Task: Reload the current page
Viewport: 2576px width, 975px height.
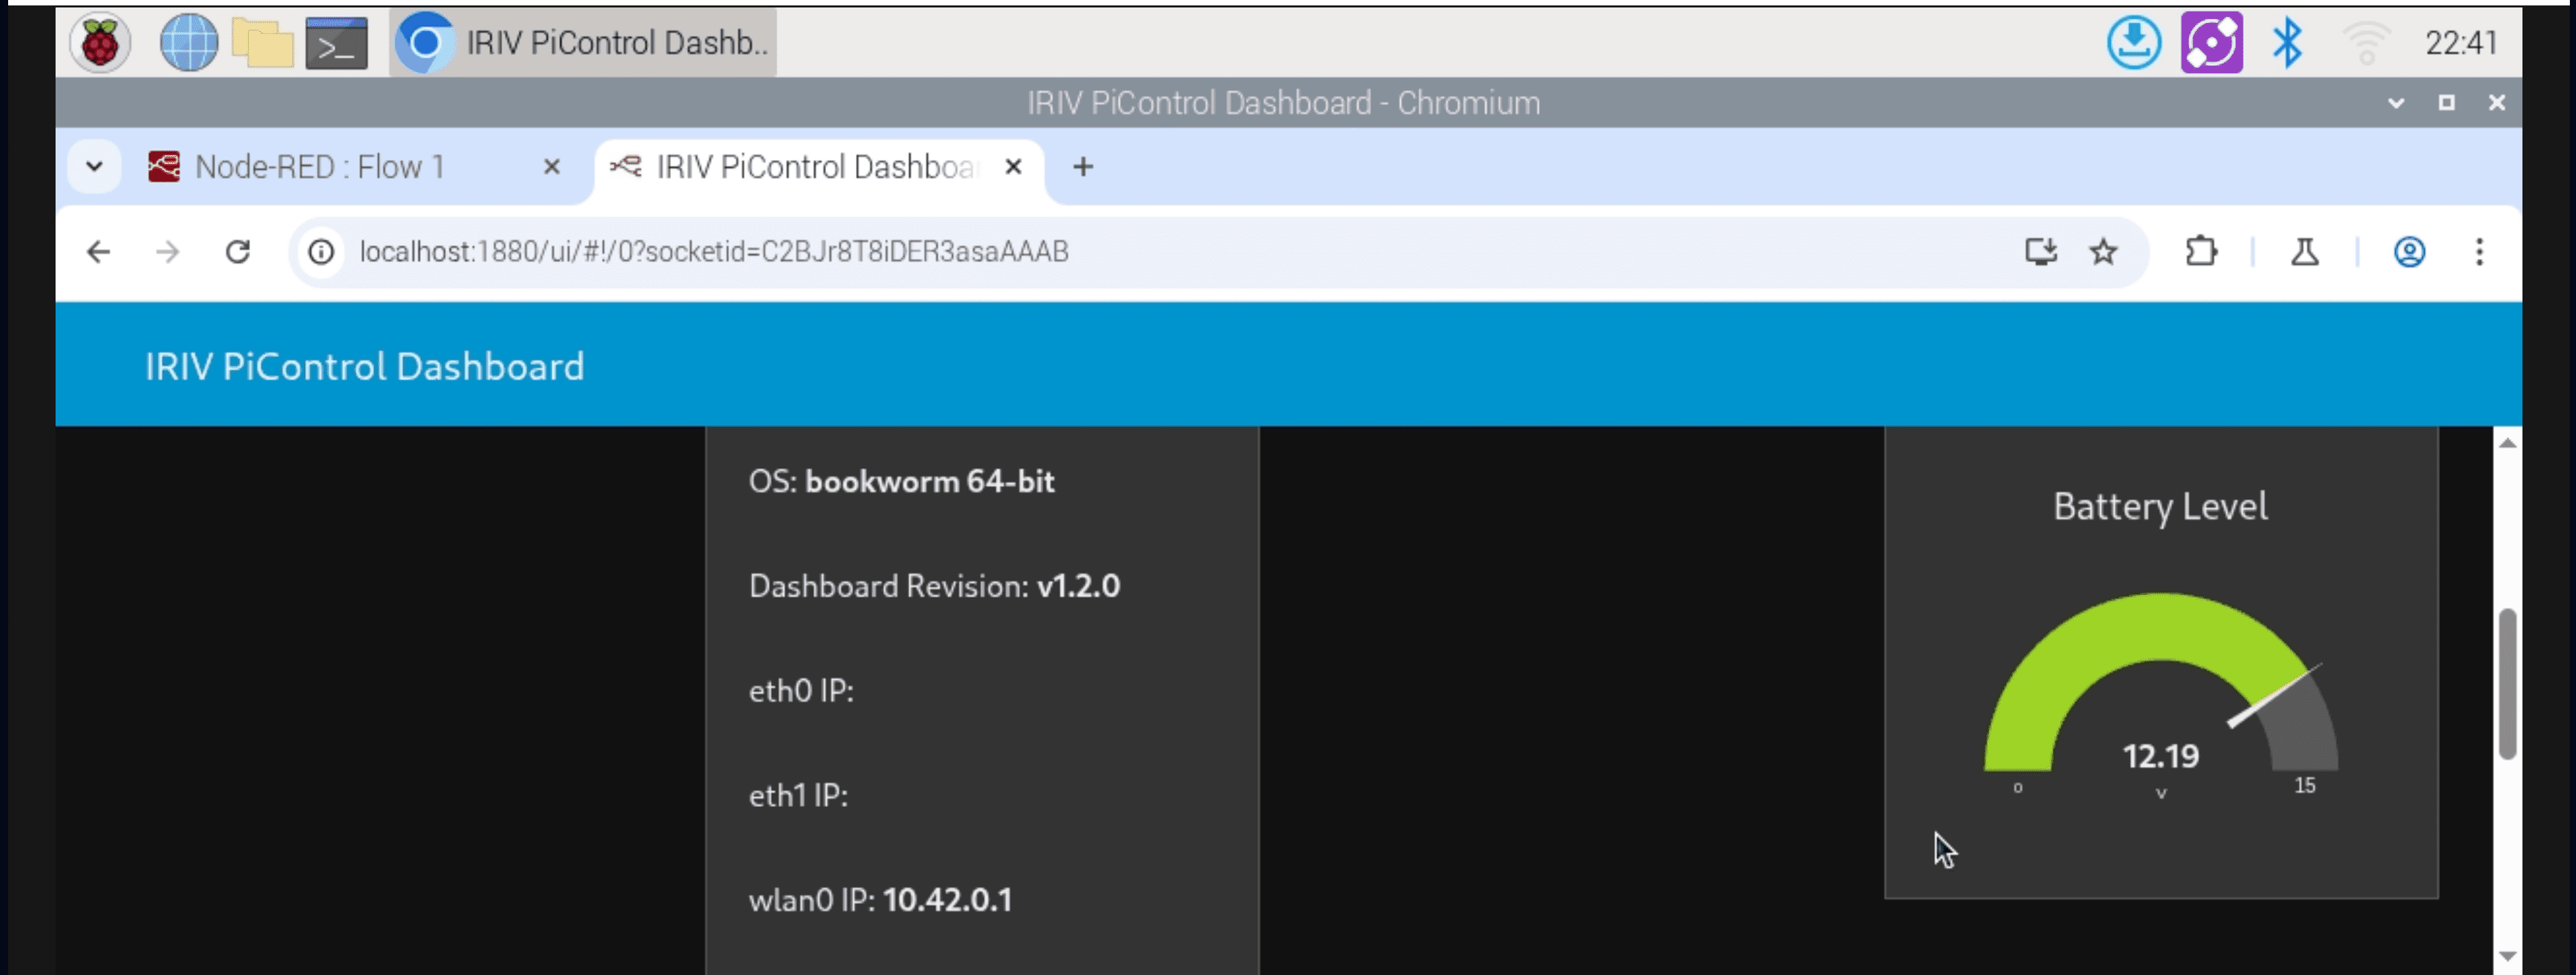Action: click(237, 251)
